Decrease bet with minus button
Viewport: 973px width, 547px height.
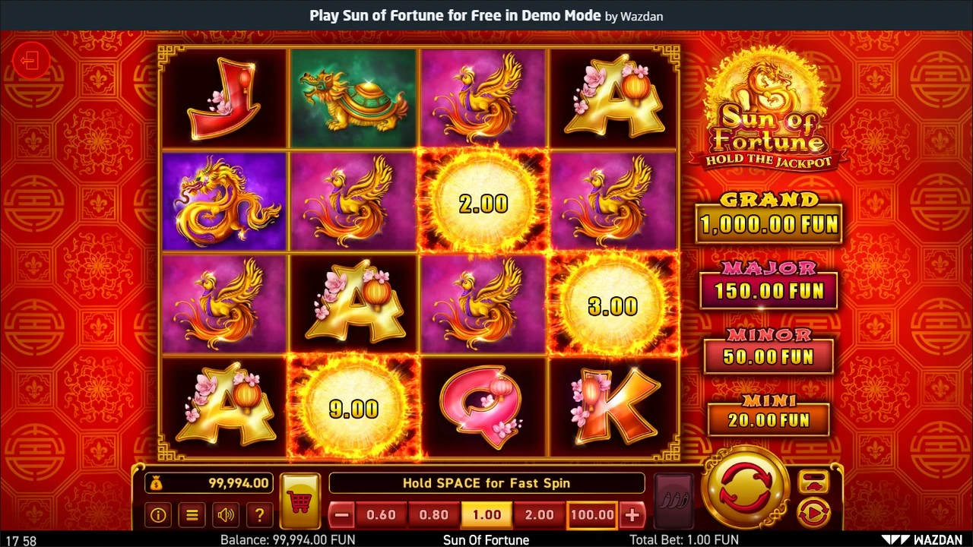(341, 515)
